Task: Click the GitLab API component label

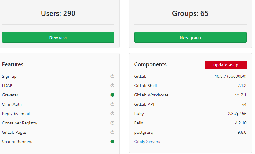Action: point(144,104)
